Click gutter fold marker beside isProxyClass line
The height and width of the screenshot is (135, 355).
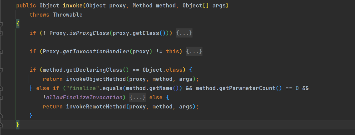(1, 33)
